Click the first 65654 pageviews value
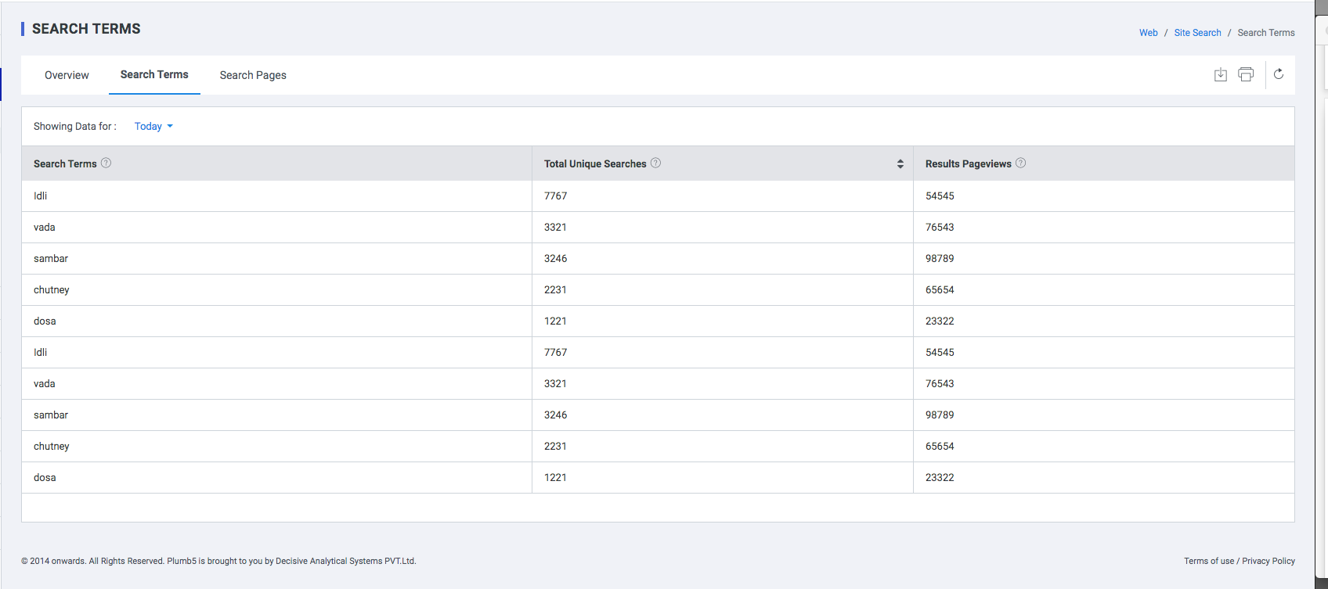The height and width of the screenshot is (589, 1328). (x=940, y=289)
